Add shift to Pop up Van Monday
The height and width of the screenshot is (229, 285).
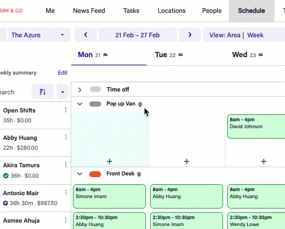tap(110, 161)
